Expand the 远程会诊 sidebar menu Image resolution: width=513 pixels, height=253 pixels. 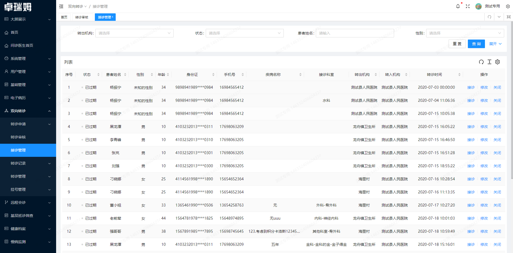(28, 203)
